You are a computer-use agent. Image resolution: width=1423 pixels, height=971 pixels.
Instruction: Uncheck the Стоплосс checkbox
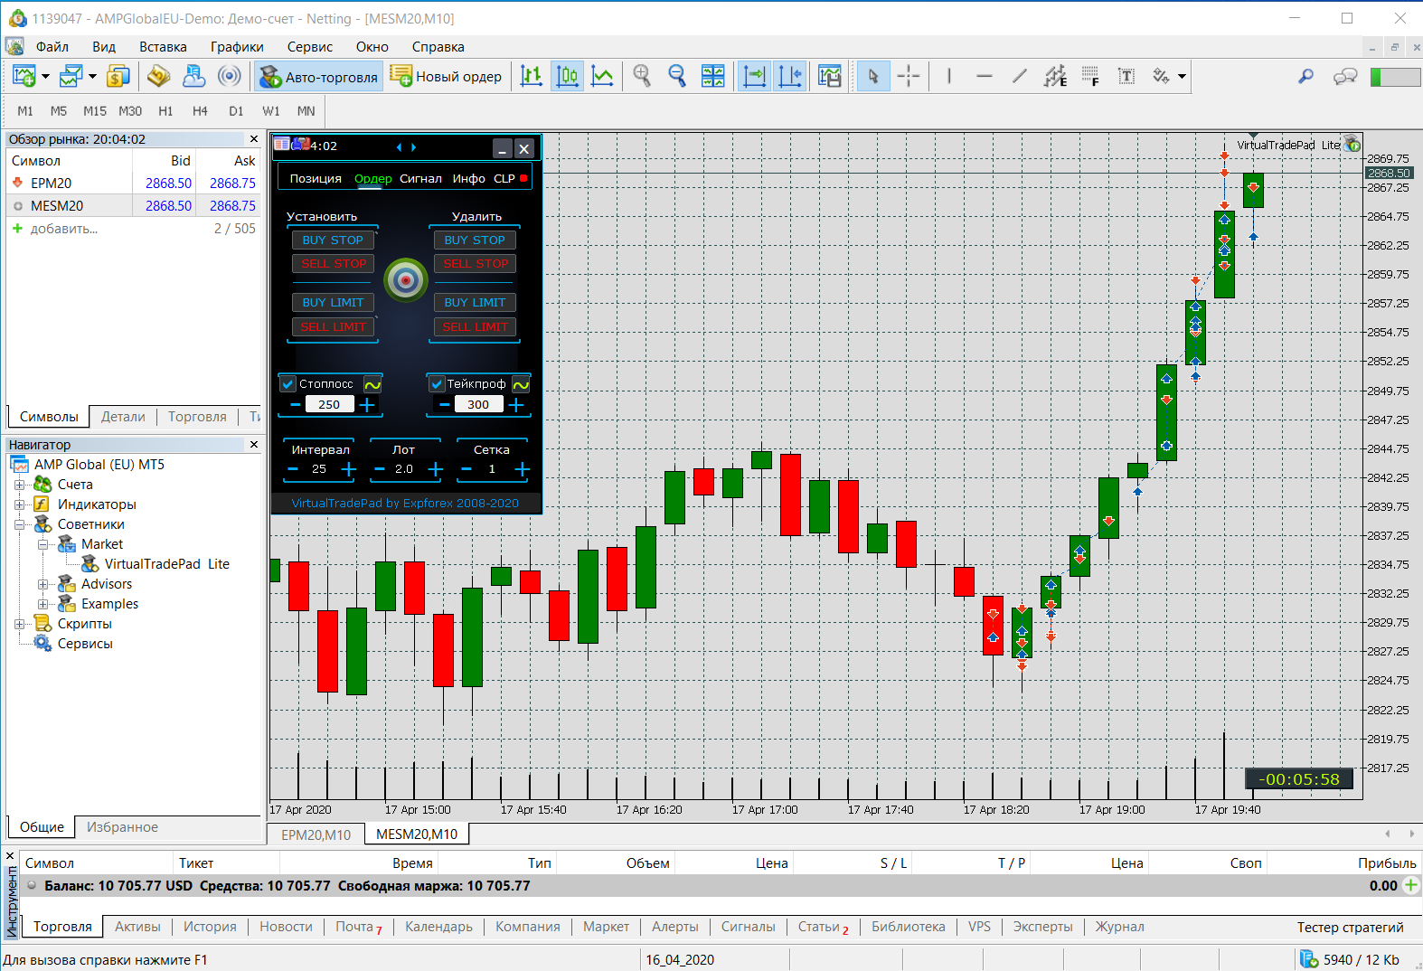(288, 383)
